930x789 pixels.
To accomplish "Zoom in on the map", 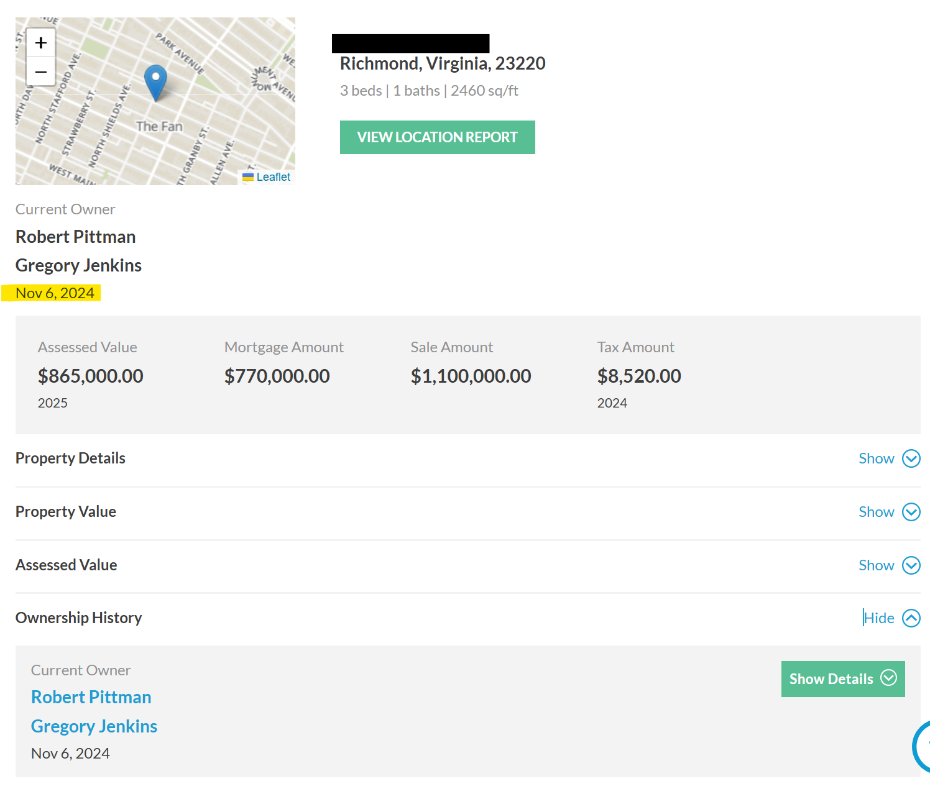I will click(x=41, y=43).
